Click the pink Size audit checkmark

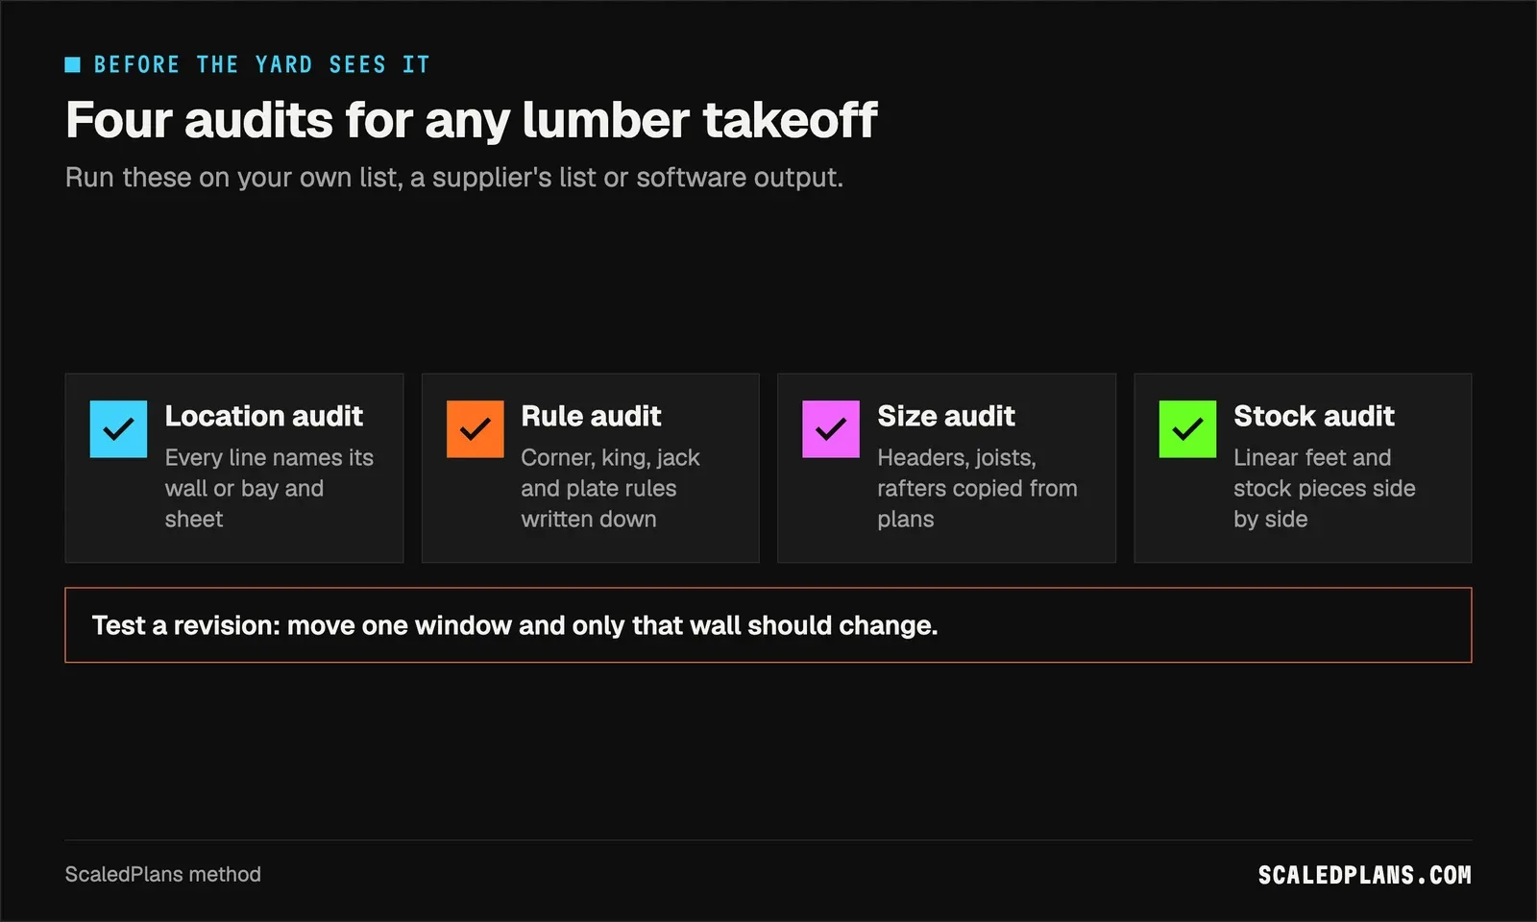click(831, 429)
